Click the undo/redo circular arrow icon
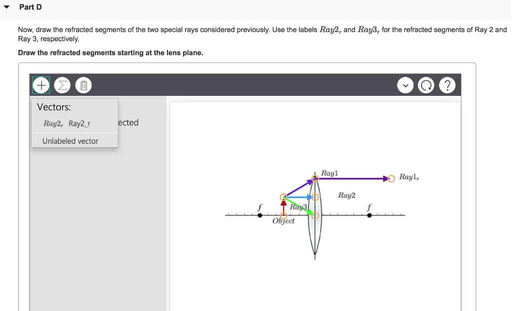The width and height of the screenshot is (512, 311). [x=425, y=85]
